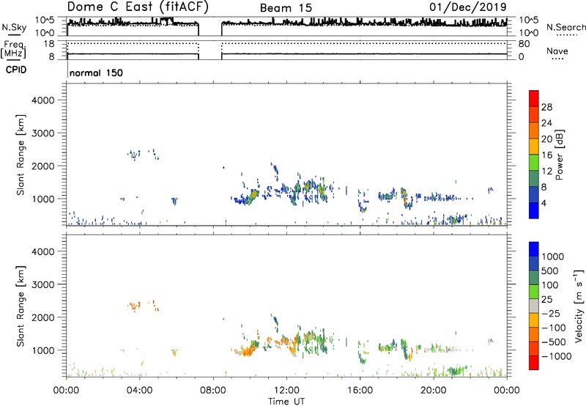The width and height of the screenshot is (586, 406).
Task: Click the "4000" tick of the power panel
Action: 42,100
